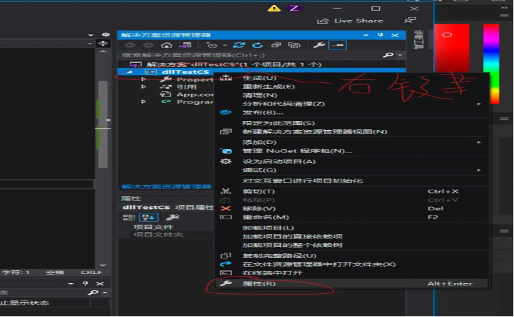Start a Live Share session

tap(350, 21)
